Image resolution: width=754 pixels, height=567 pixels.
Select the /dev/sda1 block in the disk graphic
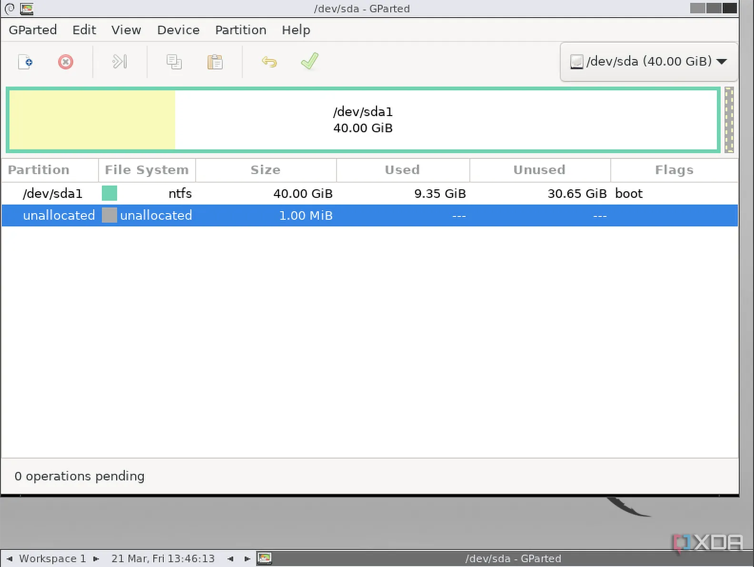[x=363, y=120]
